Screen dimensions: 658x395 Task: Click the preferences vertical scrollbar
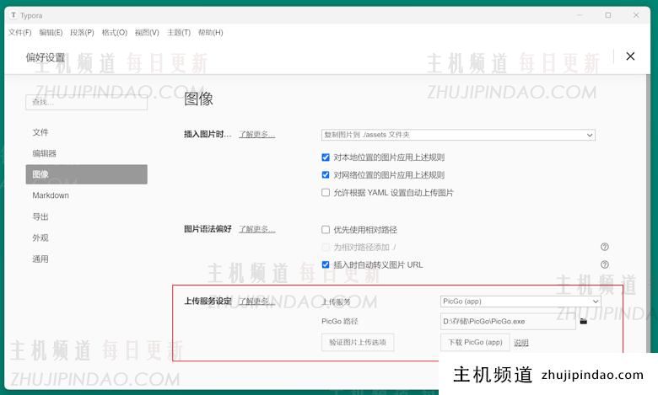[x=649, y=214]
